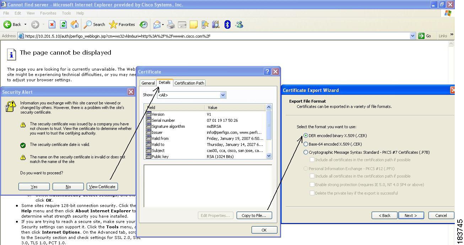The height and width of the screenshot is (245, 464).
Task: Click the Forward arrow in the IE toolbar
Action: [x=35, y=24]
